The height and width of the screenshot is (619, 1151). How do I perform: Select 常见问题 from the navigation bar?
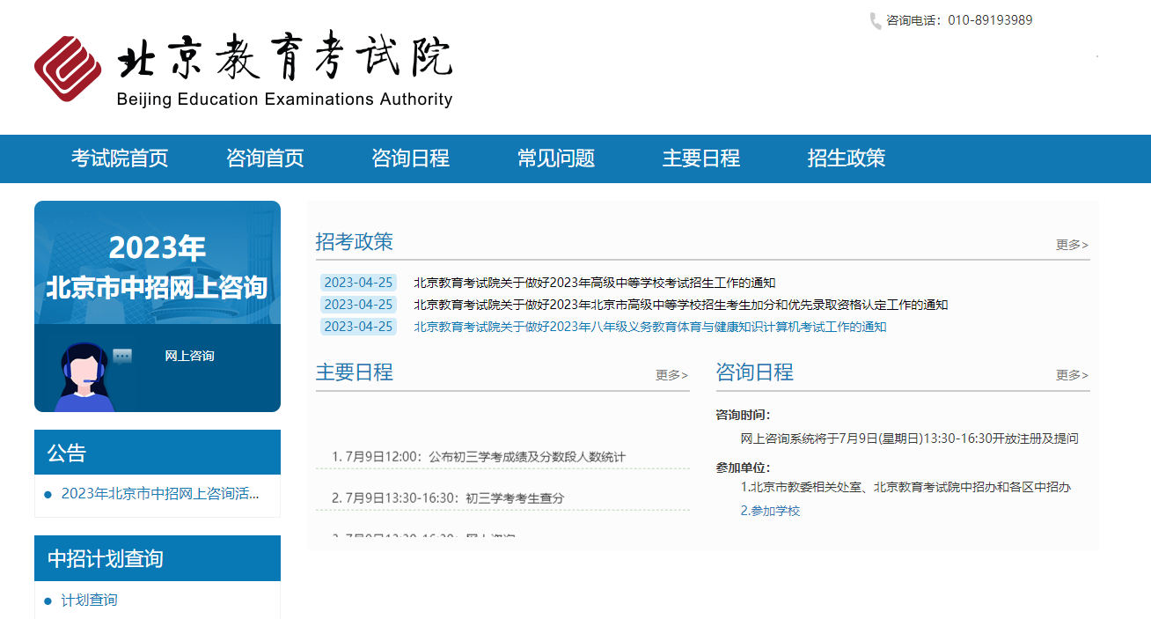556,158
